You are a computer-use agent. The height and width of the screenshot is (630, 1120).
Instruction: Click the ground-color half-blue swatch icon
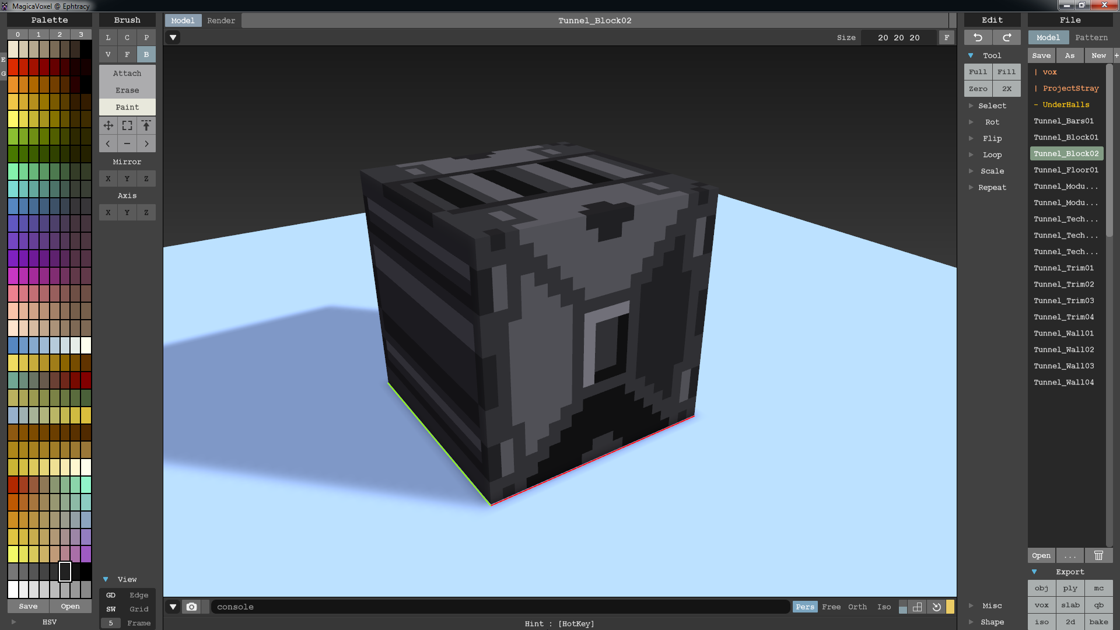point(903,607)
